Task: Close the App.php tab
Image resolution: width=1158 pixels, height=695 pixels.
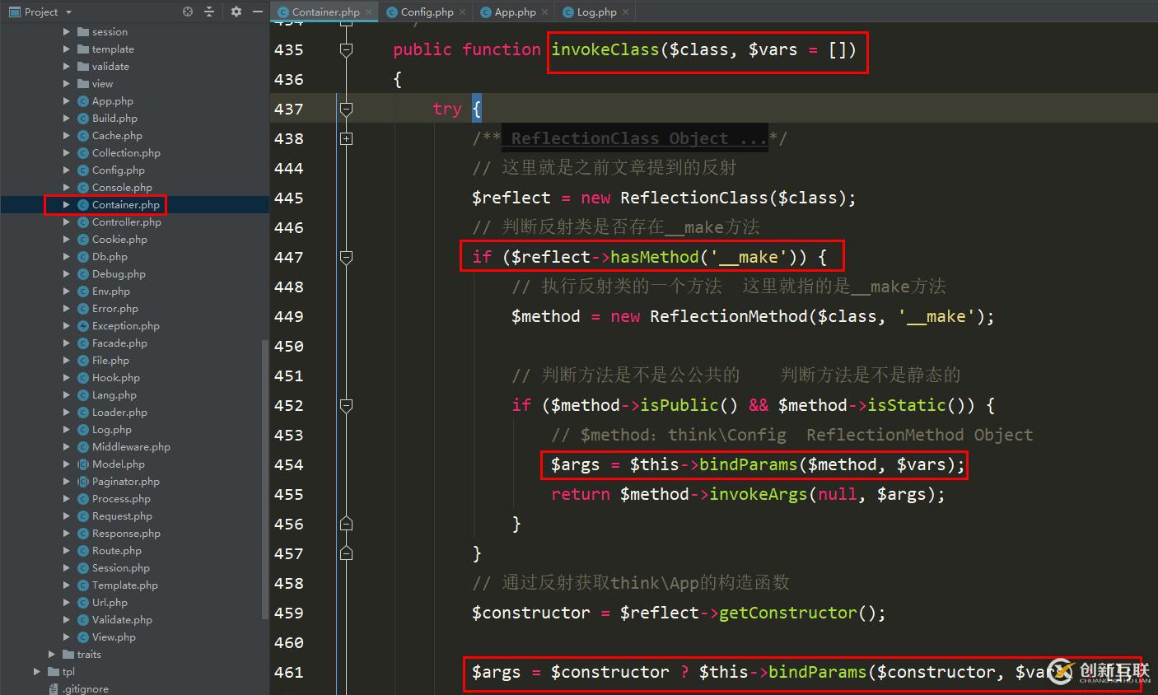Action: tap(544, 12)
